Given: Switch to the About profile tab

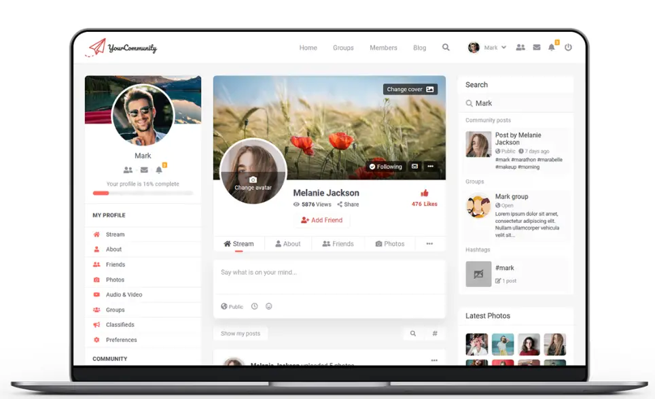Looking at the screenshot, I should pos(288,243).
